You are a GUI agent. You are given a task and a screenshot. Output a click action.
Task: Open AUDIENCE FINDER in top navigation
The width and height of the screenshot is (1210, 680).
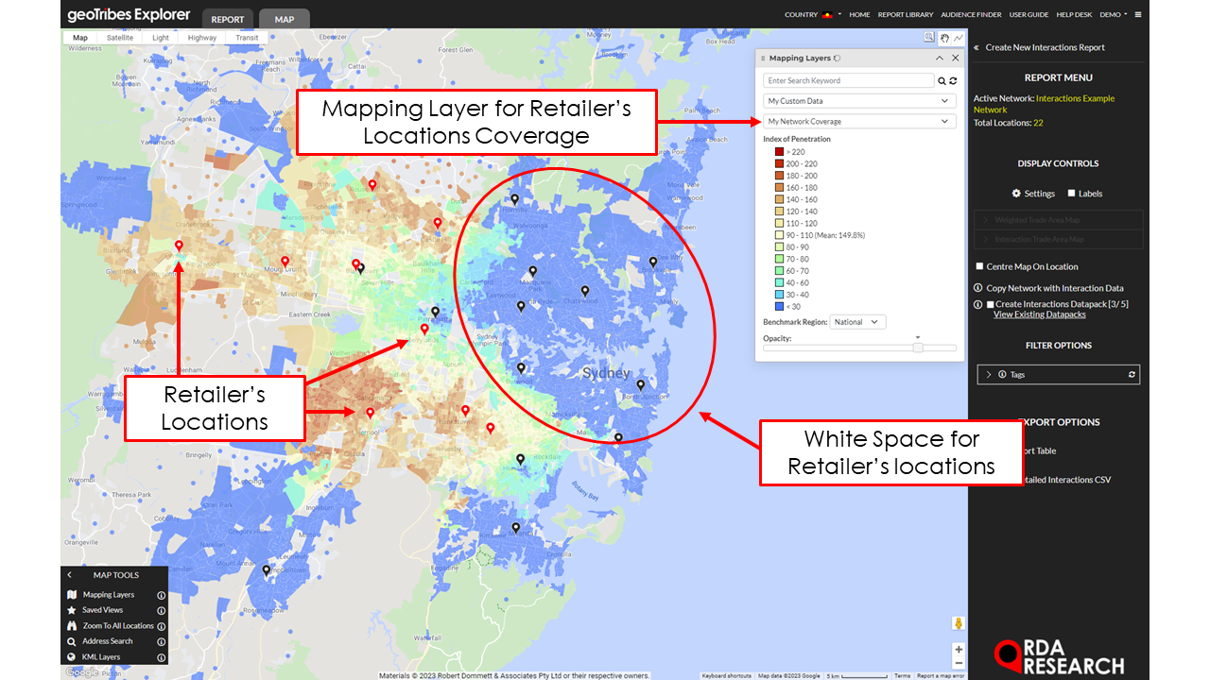point(971,15)
